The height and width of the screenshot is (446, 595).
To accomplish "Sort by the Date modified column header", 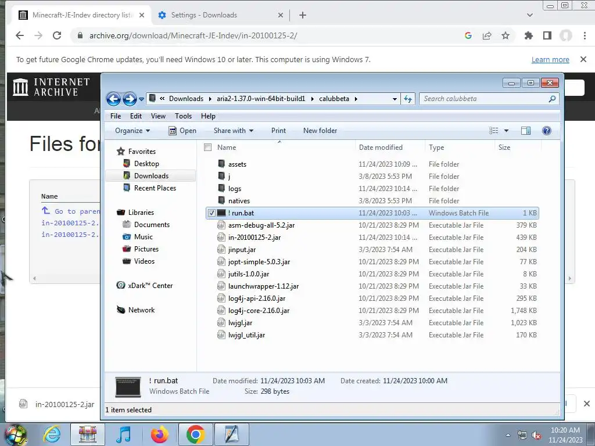I will point(381,147).
